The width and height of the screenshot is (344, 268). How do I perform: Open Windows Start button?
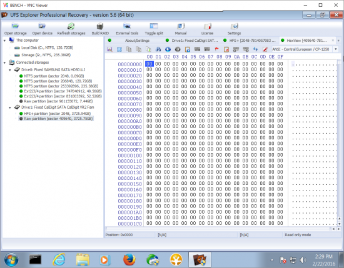click(x=11, y=260)
